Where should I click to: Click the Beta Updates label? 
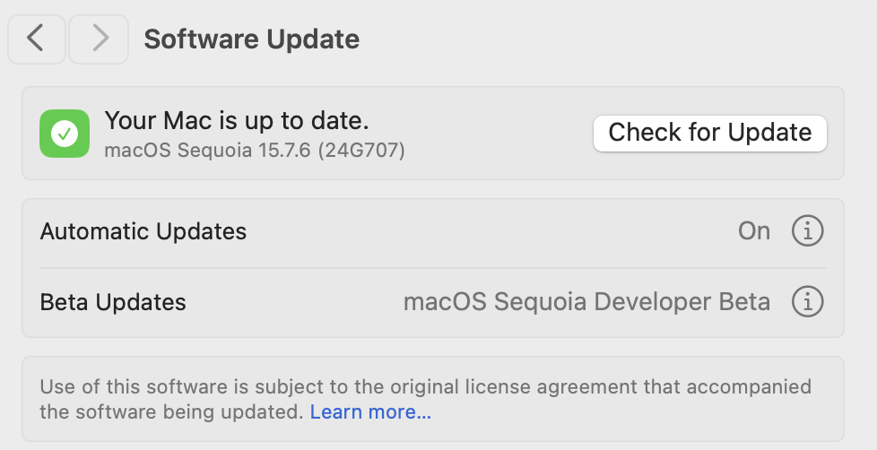(x=113, y=302)
